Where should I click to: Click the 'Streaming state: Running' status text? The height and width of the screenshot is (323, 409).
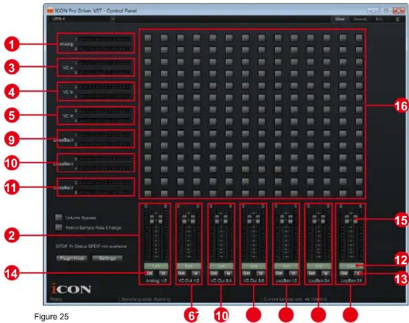[x=146, y=299]
